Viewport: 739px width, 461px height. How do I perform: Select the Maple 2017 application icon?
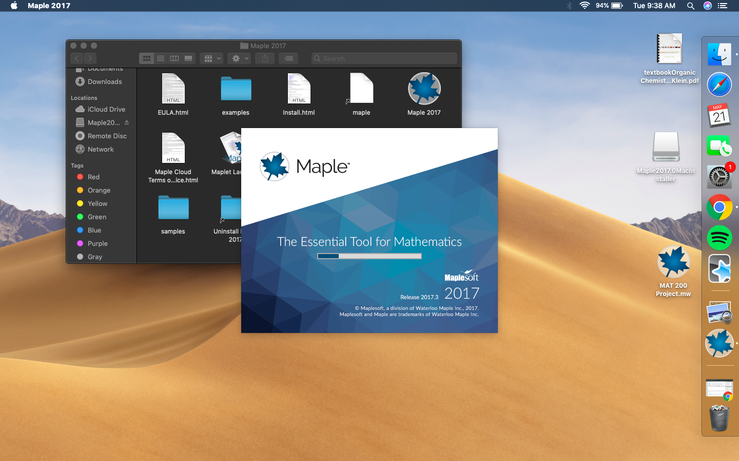(x=424, y=89)
